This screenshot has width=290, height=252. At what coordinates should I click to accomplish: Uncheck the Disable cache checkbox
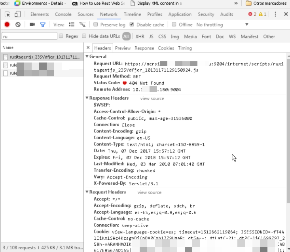click(132, 25)
